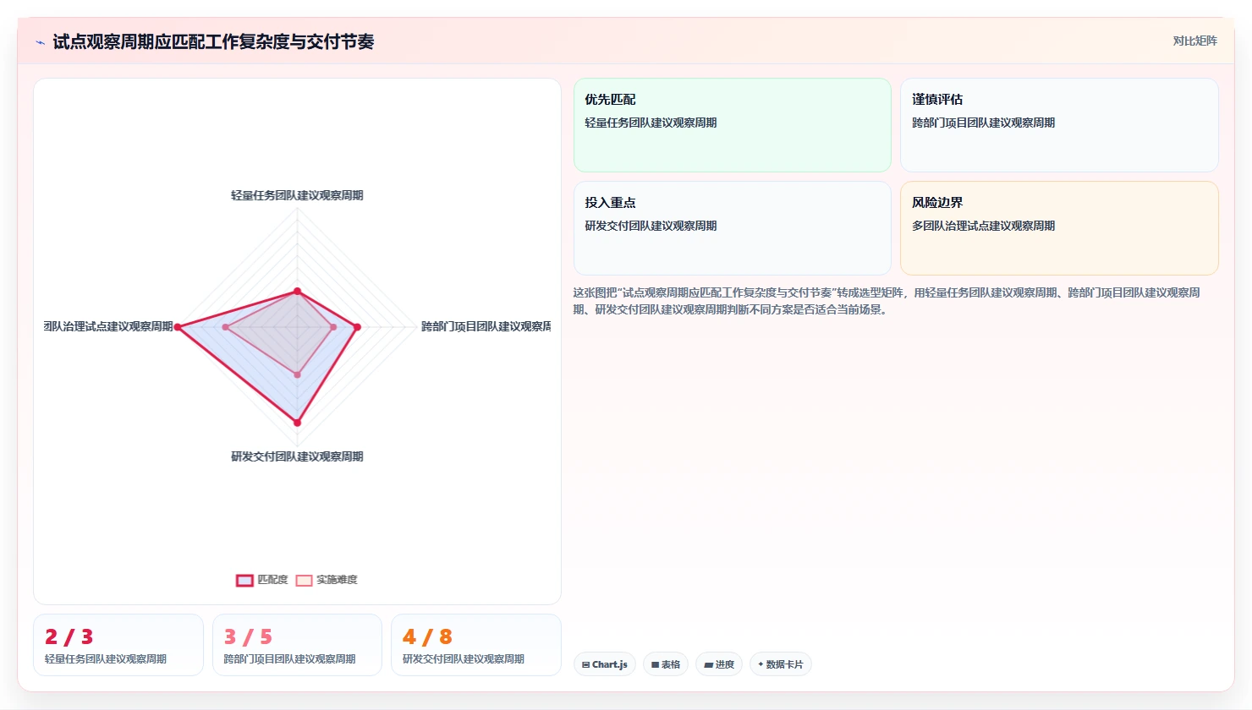Click the 匹配度 point on the right radar axis

pos(357,327)
